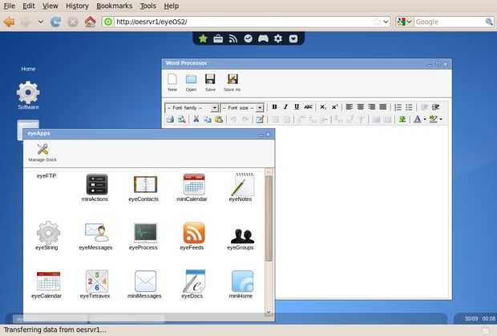Open the search engine selector dropdown
The height and width of the screenshot is (336, 497).
[410, 22]
